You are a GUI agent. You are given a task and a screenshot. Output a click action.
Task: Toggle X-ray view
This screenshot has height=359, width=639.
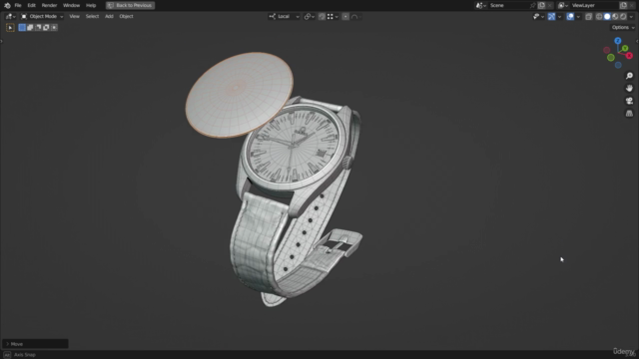tap(588, 16)
